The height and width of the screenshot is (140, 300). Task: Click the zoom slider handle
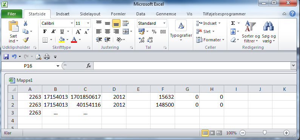point(265,133)
